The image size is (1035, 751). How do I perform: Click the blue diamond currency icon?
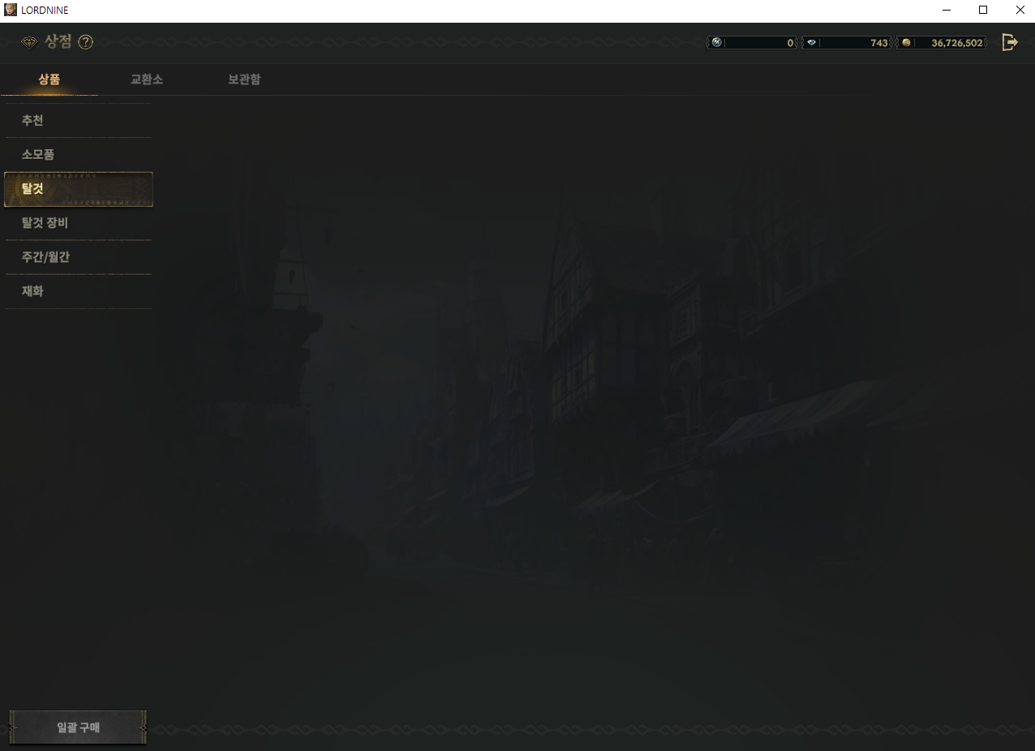point(811,43)
